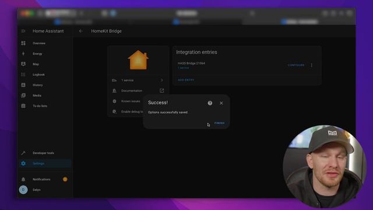The image size is (373, 210).
Task: Enable debug logging option
Action: tap(132, 111)
